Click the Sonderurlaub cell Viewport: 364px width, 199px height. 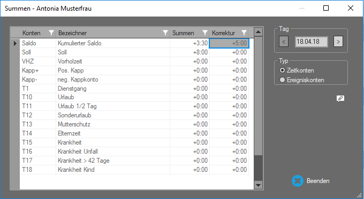(113, 115)
